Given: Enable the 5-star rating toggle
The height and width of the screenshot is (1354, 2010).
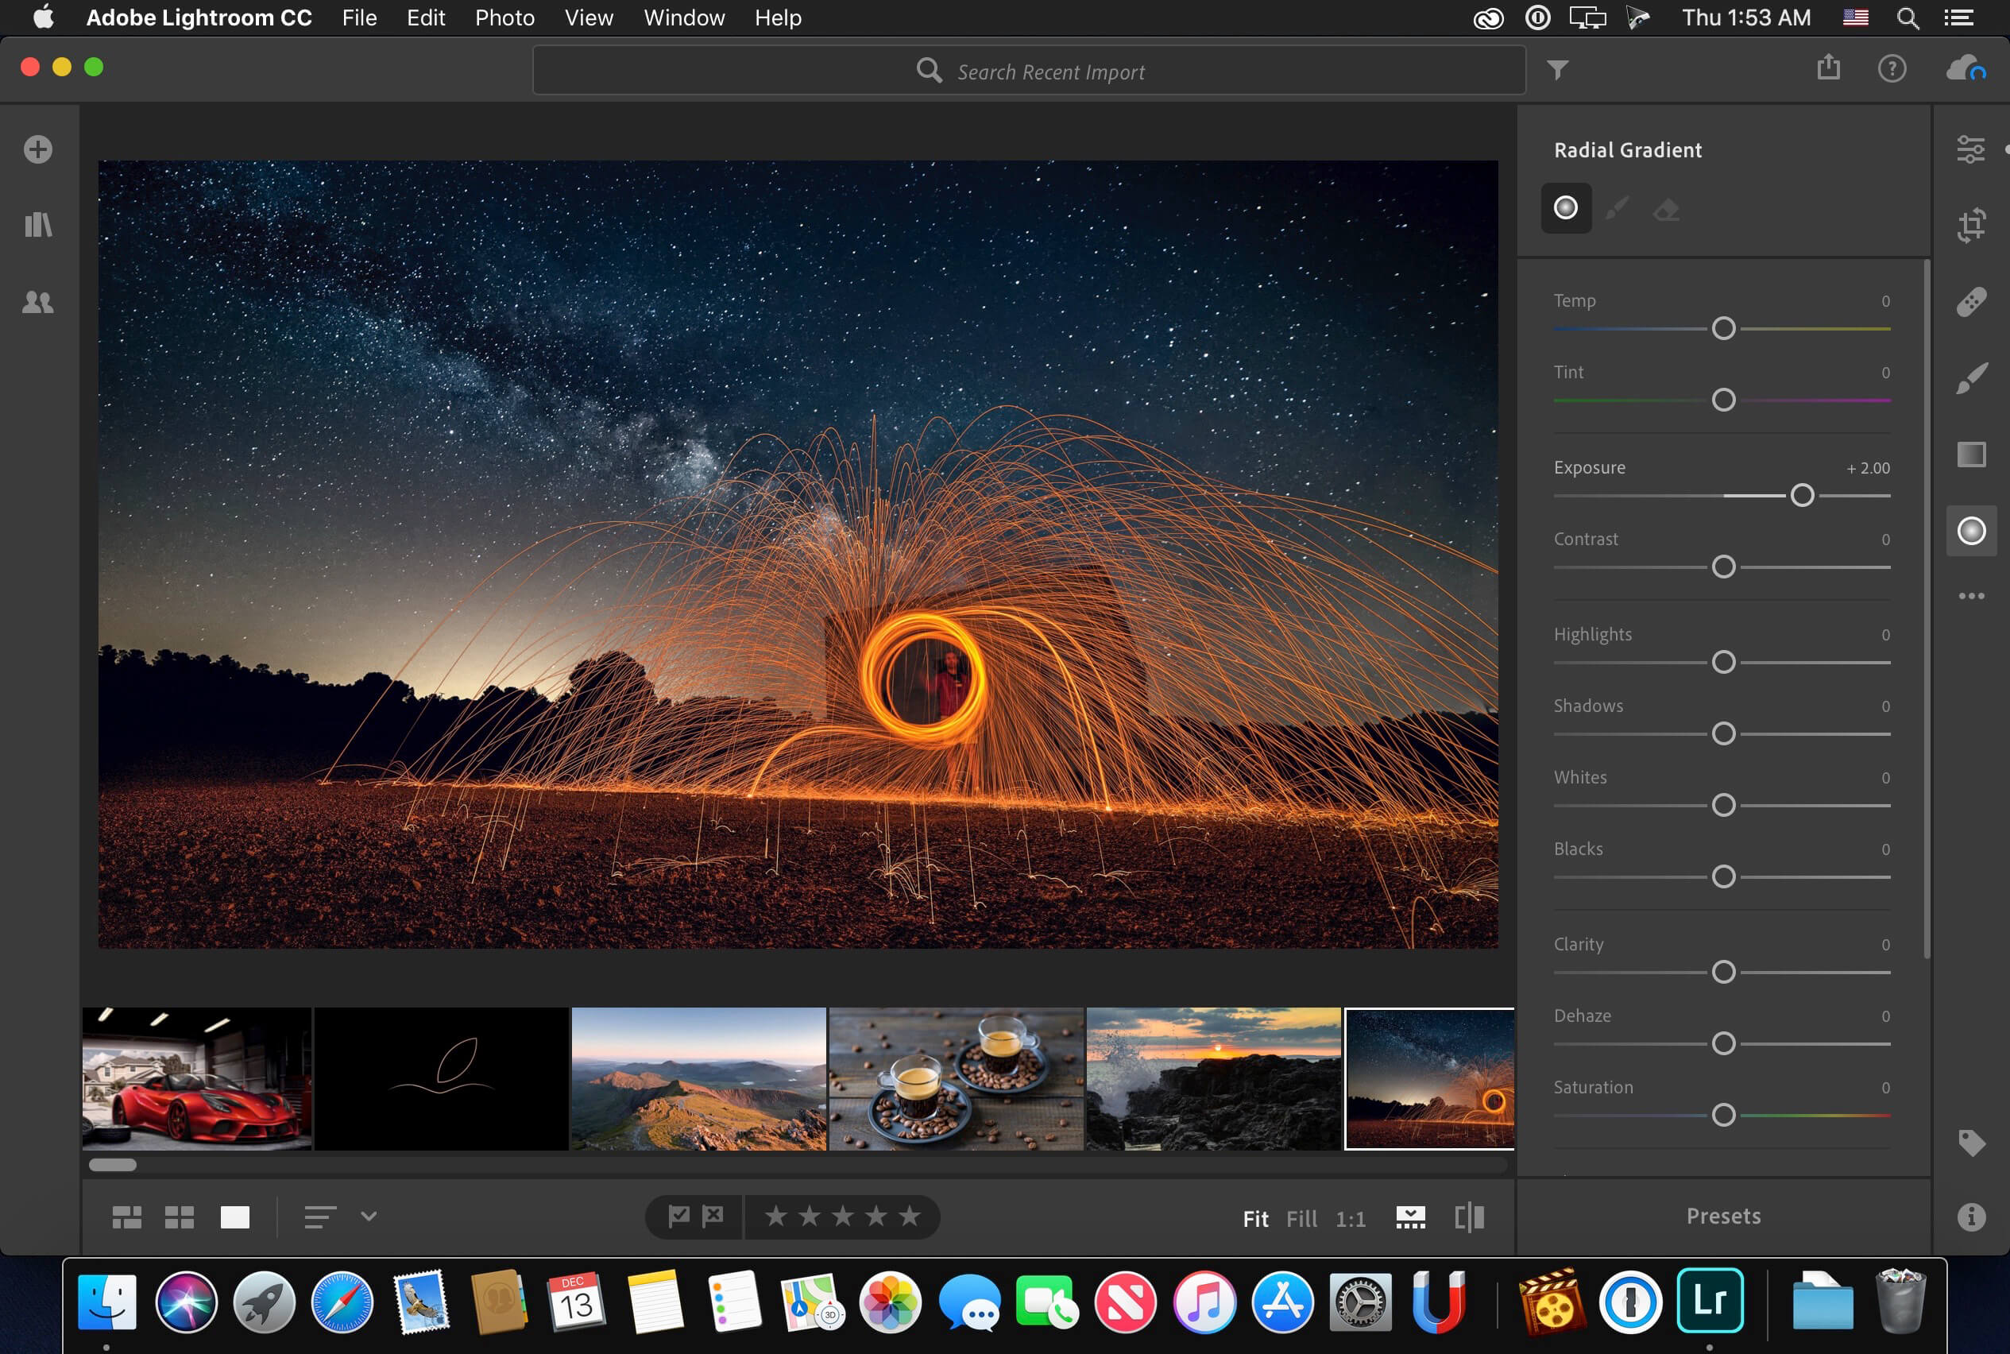Looking at the screenshot, I should pyautogui.click(x=907, y=1217).
